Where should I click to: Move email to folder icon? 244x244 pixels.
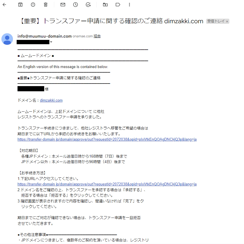tap(105, 5)
